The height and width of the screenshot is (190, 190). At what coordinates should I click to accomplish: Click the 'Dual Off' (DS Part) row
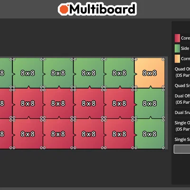click(x=182, y=99)
